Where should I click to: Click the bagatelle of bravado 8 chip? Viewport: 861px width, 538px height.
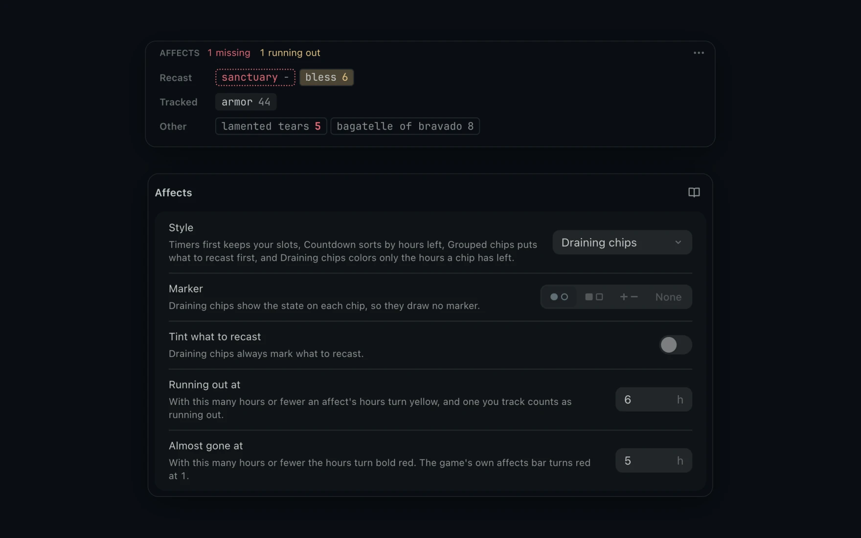tap(405, 126)
